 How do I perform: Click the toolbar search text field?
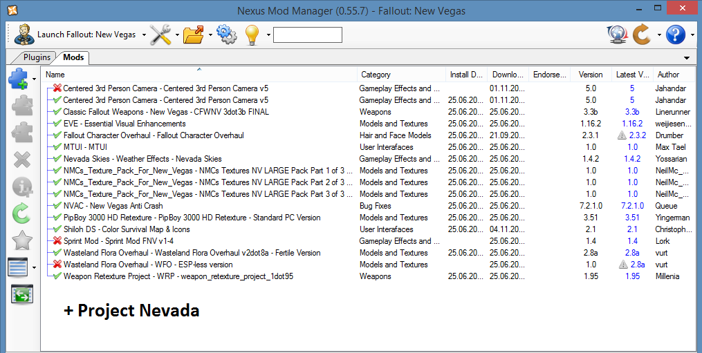coord(308,35)
